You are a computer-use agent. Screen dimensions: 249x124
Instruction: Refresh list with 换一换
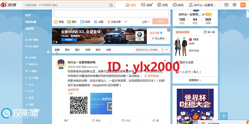coord(209,32)
